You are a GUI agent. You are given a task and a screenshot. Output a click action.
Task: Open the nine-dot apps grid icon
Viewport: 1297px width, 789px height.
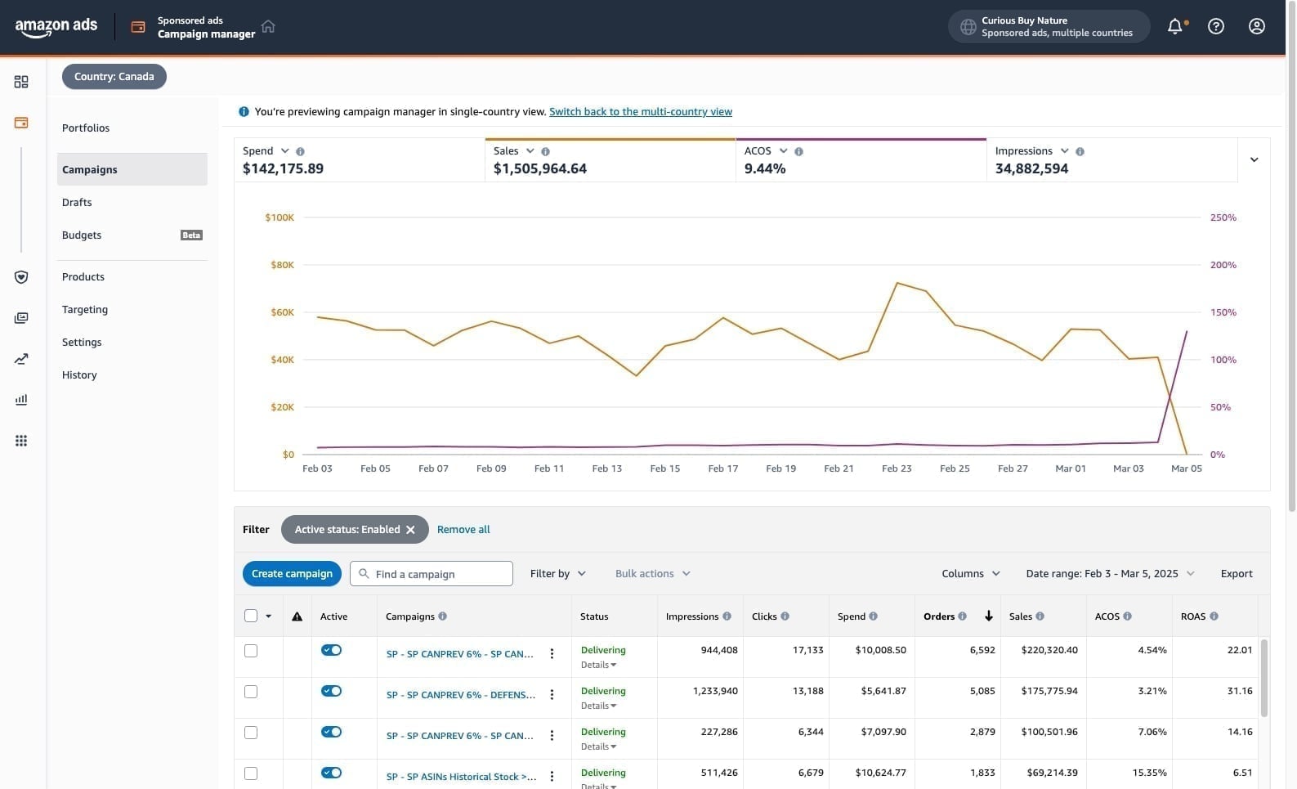[21, 441]
